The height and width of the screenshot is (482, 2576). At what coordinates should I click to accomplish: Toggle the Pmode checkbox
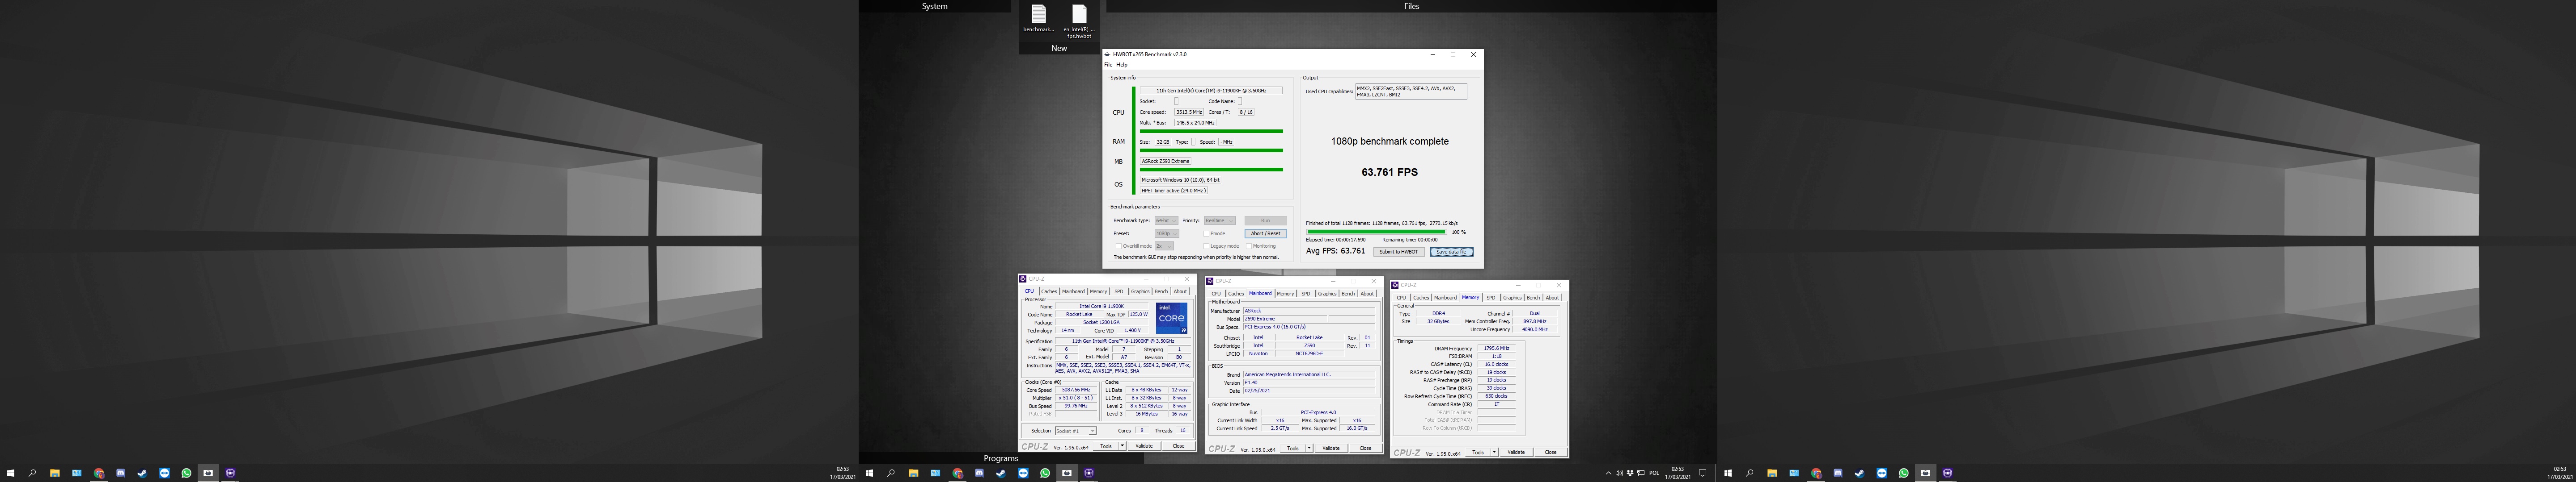(1207, 233)
